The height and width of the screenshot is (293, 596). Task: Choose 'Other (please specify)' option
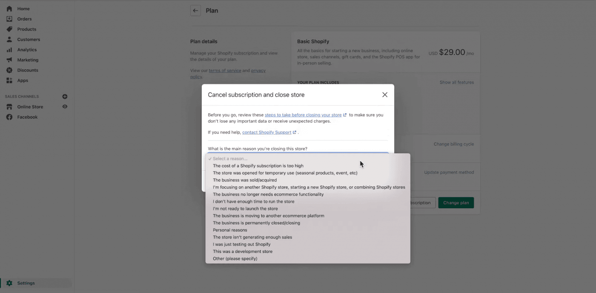click(x=308, y=259)
